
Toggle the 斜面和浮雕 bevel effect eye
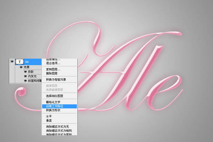click(x=25, y=81)
